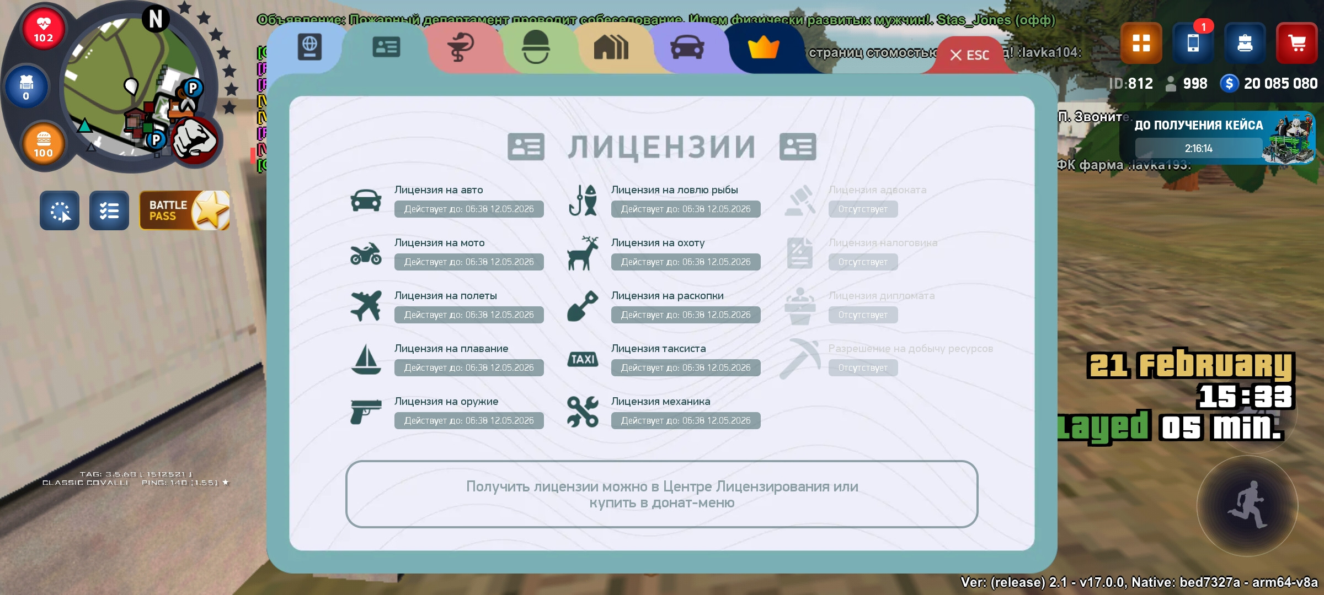Open the red shopping cart store
The height and width of the screenshot is (595, 1324).
(x=1296, y=43)
